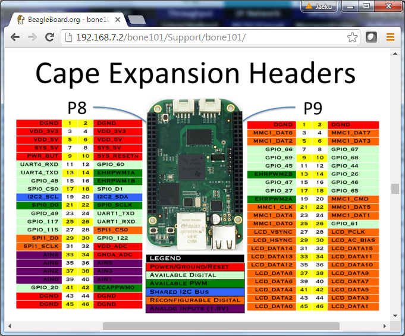The width and height of the screenshot is (405, 336).
Task: Click the P8 header label
Action: pos(77,108)
